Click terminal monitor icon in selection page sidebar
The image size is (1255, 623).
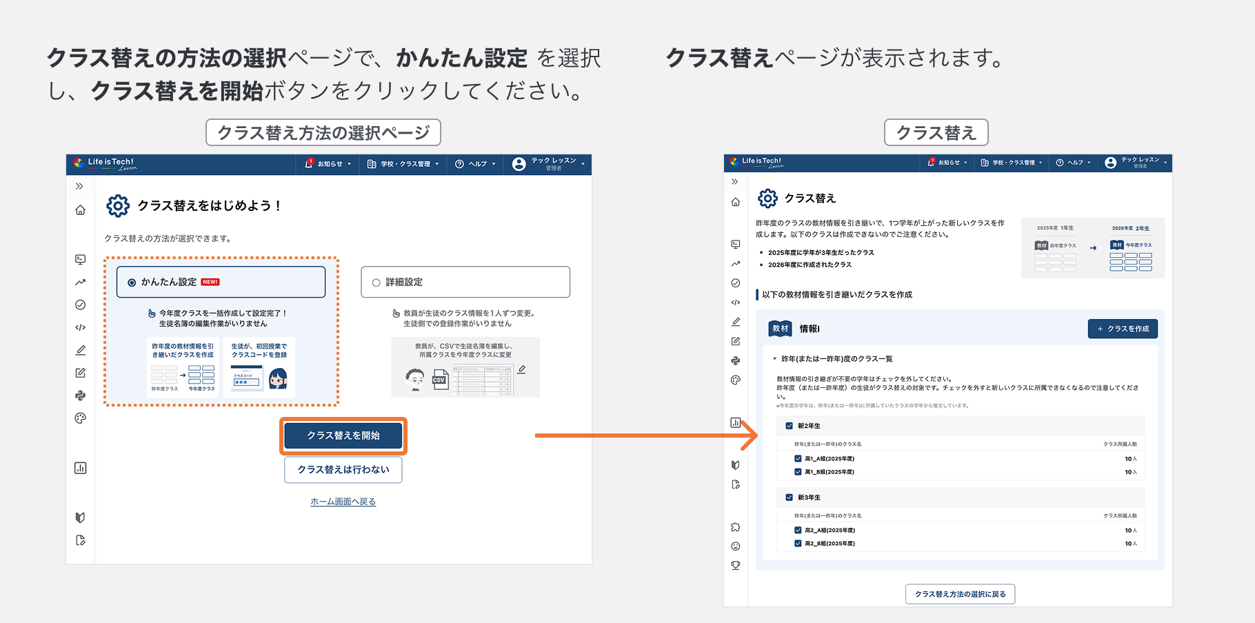(x=80, y=260)
